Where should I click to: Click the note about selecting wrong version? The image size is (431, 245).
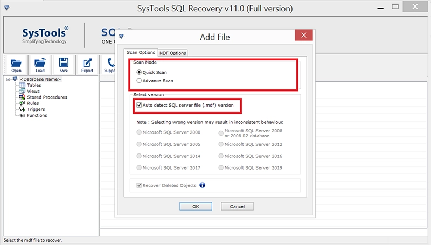click(x=210, y=122)
